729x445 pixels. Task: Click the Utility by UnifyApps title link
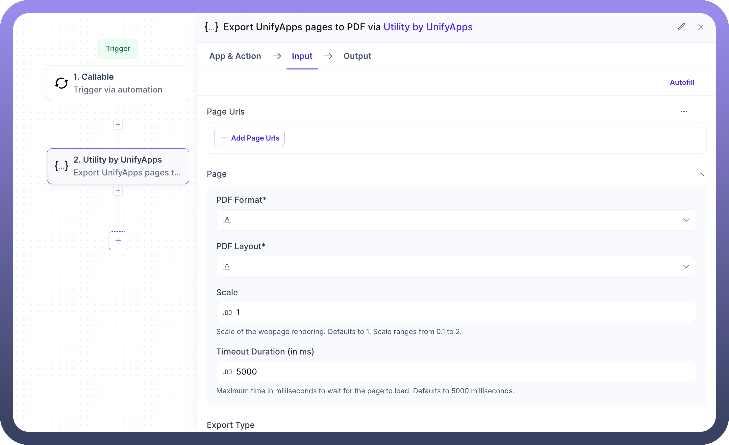click(x=428, y=27)
